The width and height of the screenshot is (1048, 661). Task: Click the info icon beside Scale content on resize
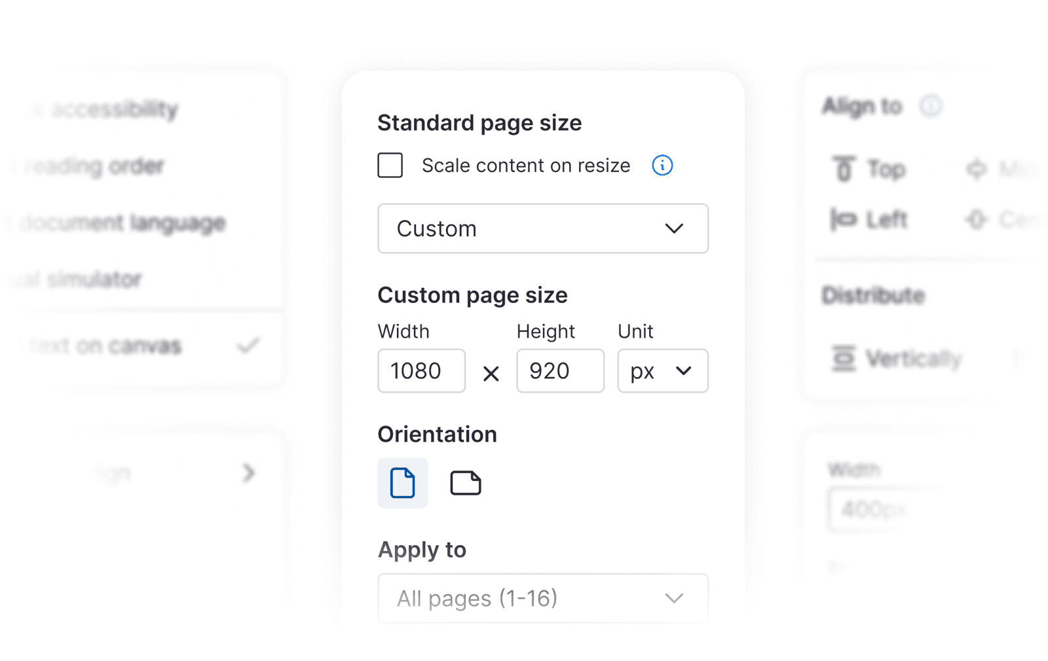[x=662, y=166]
